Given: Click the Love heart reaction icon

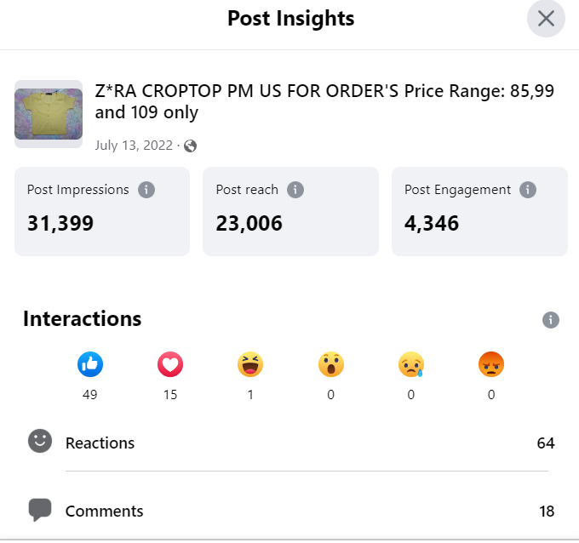Looking at the screenshot, I should point(170,365).
